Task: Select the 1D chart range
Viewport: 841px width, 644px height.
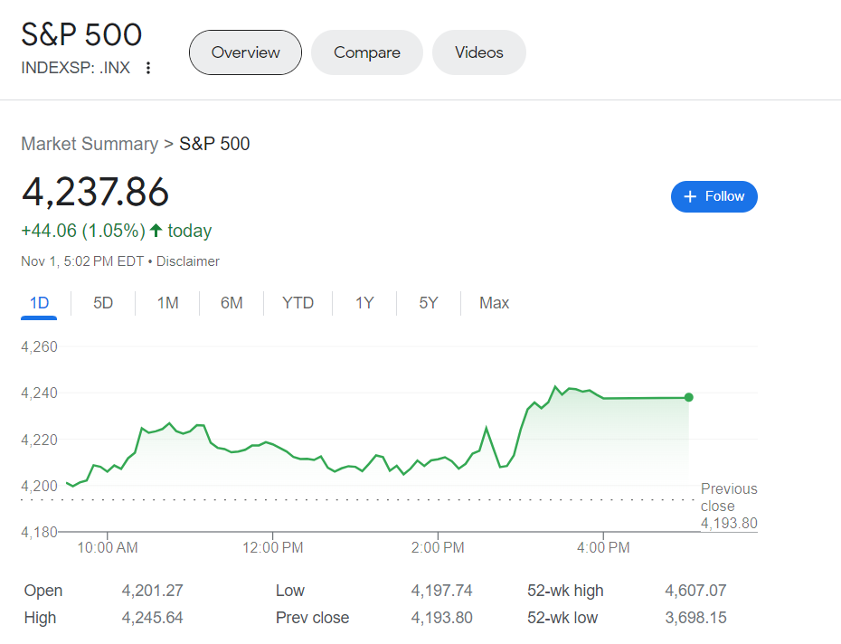Action: click(x=39, y=303)
